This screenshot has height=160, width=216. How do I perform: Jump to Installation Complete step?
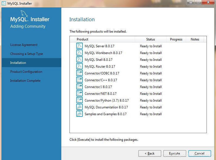(x=25, y=81)
